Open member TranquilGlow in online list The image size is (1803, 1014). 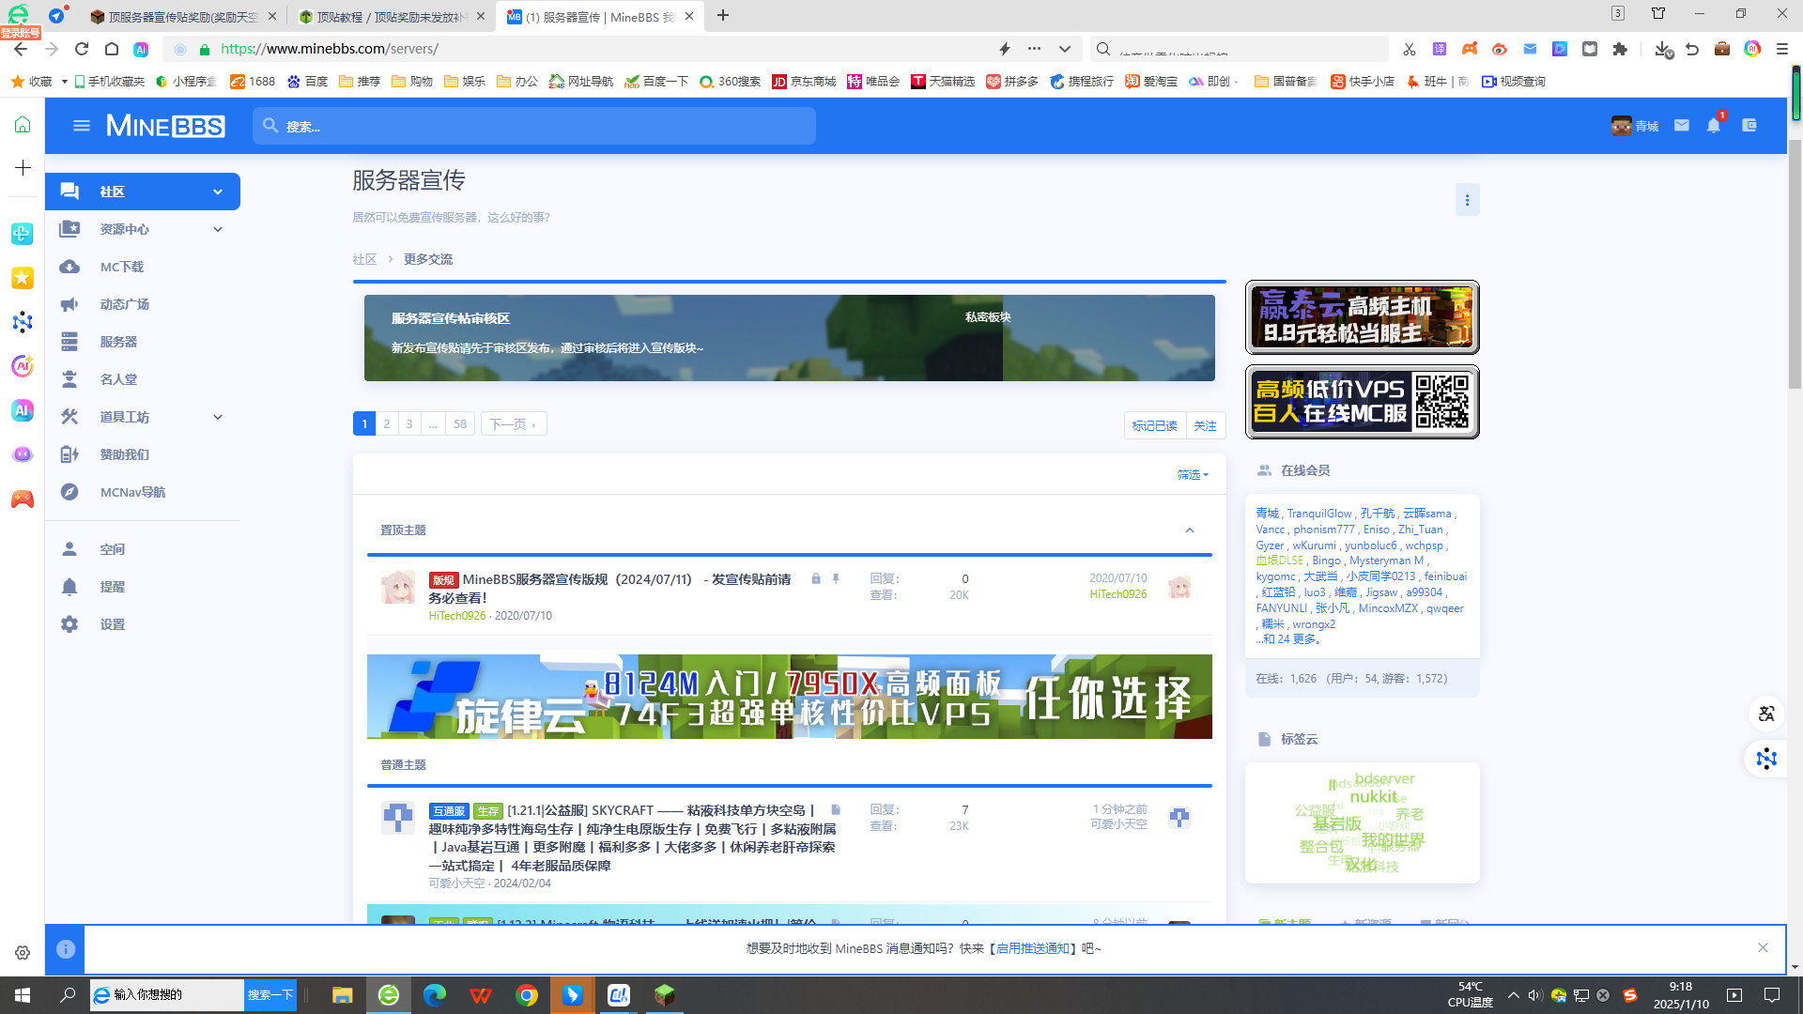pos(1319,514)
